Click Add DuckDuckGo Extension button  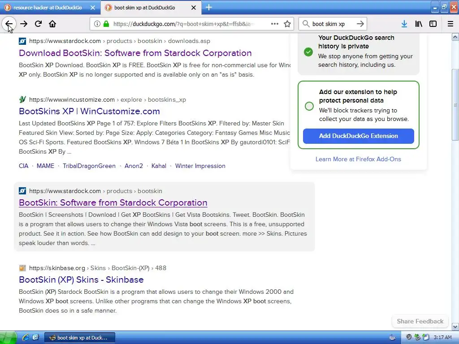click(358, 136)
